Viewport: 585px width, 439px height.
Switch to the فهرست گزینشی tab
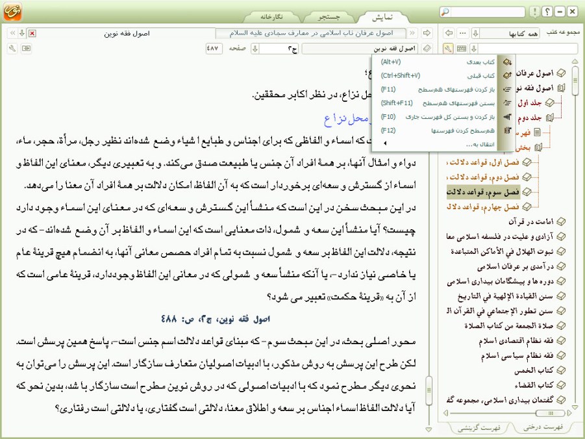479,428
